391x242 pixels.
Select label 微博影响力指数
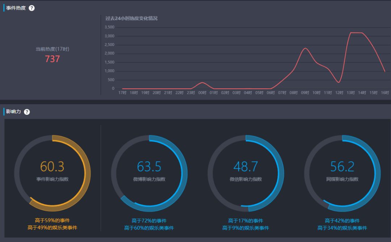[149, 179]
